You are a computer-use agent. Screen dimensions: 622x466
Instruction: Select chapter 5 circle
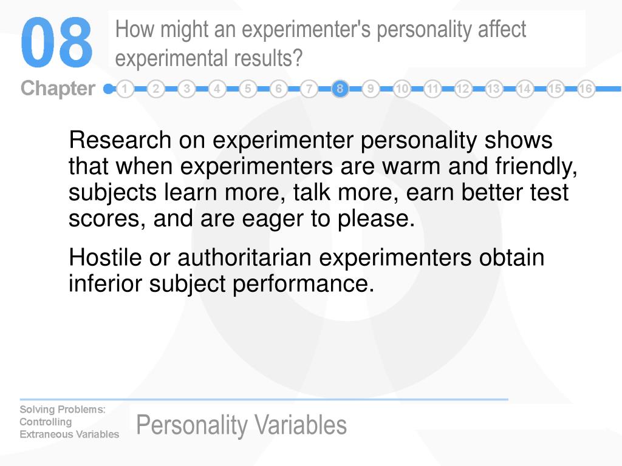pos(248,89)
